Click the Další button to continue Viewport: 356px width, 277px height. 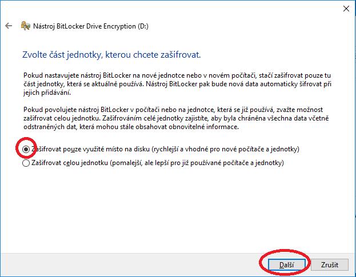286,265
